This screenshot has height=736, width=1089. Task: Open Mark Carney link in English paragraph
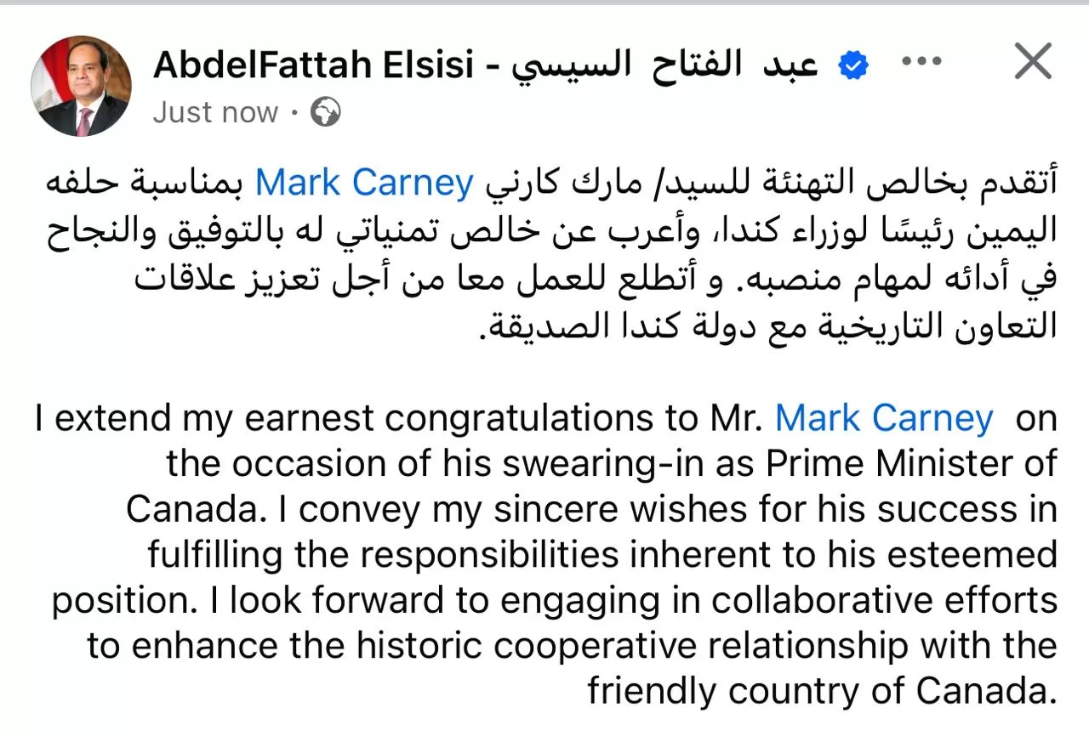point(884,419)
